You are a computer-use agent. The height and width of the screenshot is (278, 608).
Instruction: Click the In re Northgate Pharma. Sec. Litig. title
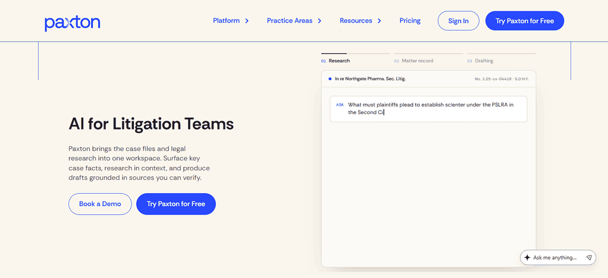pyautogui.click(x=370, y=78)
